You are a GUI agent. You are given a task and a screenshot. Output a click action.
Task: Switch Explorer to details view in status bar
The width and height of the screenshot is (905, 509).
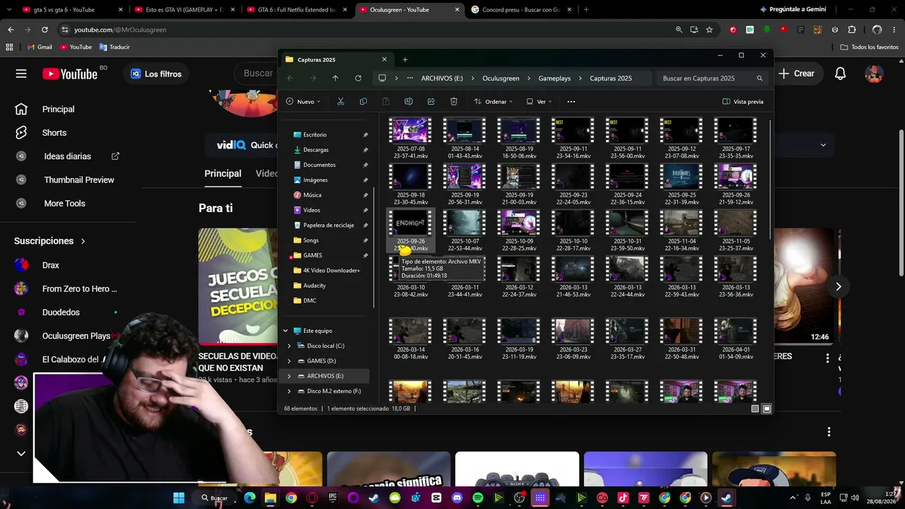(755, 409)
